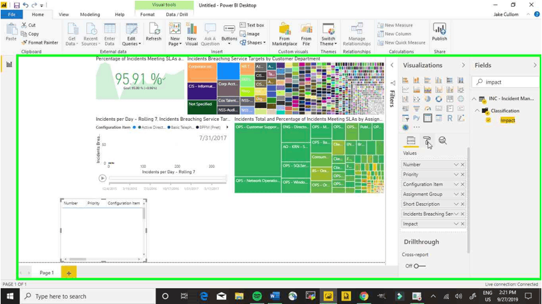Choose the Clustered bar chart visualization
Viewport: 542px width, 304px height.
pyautogui.click(x=428, y=80)
